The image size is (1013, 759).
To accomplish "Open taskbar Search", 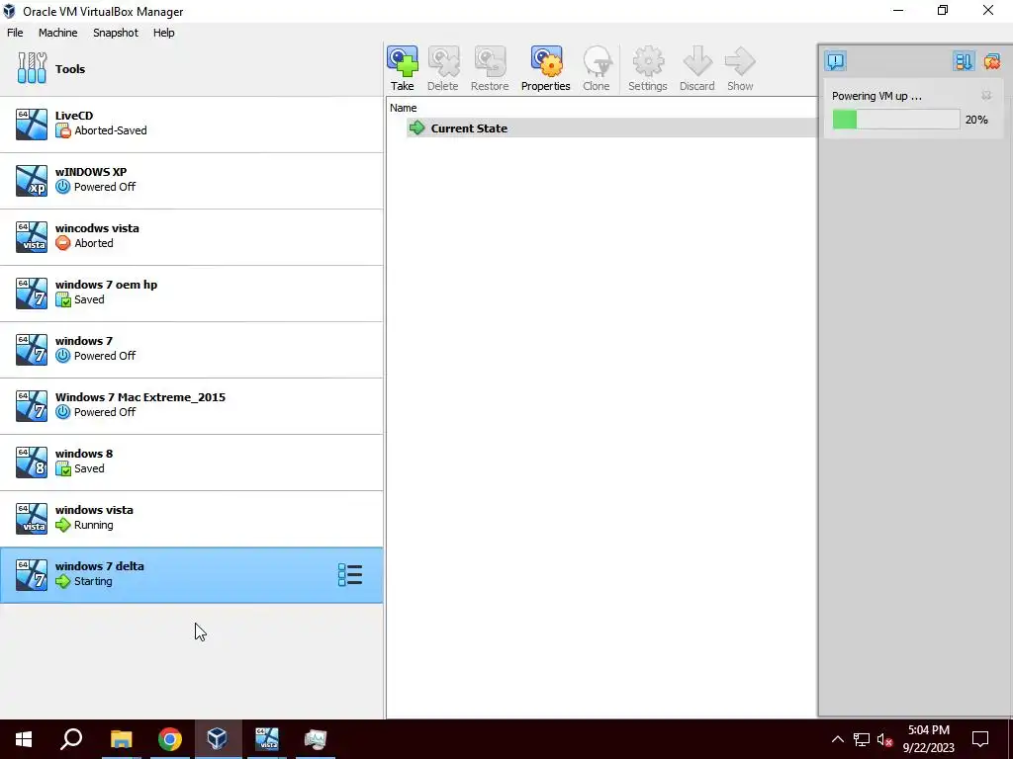I will pyautogui.click(x=71, y=739).
